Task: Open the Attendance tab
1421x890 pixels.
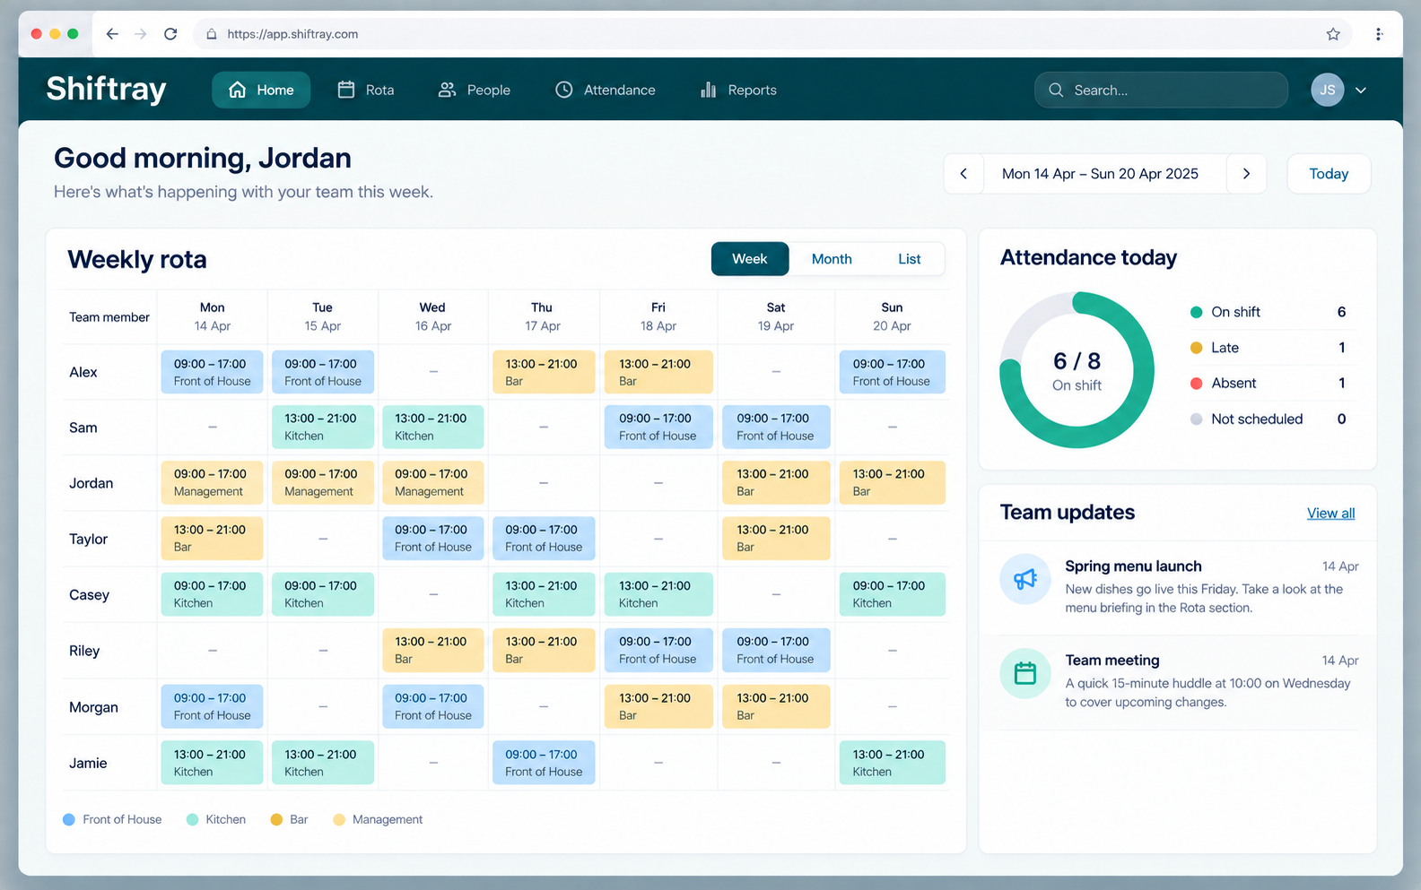Action: 606,90
